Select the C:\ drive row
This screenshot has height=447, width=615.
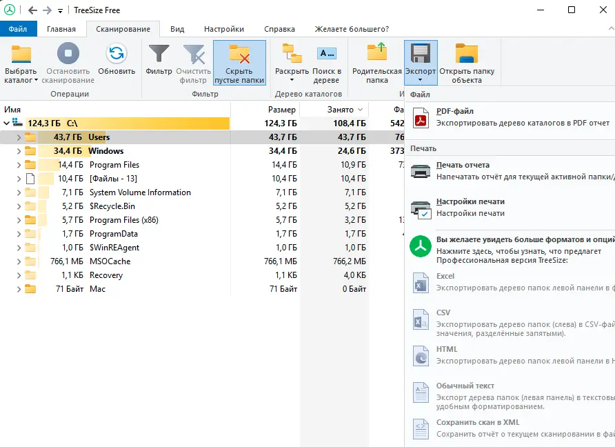(x=202, y=123)
